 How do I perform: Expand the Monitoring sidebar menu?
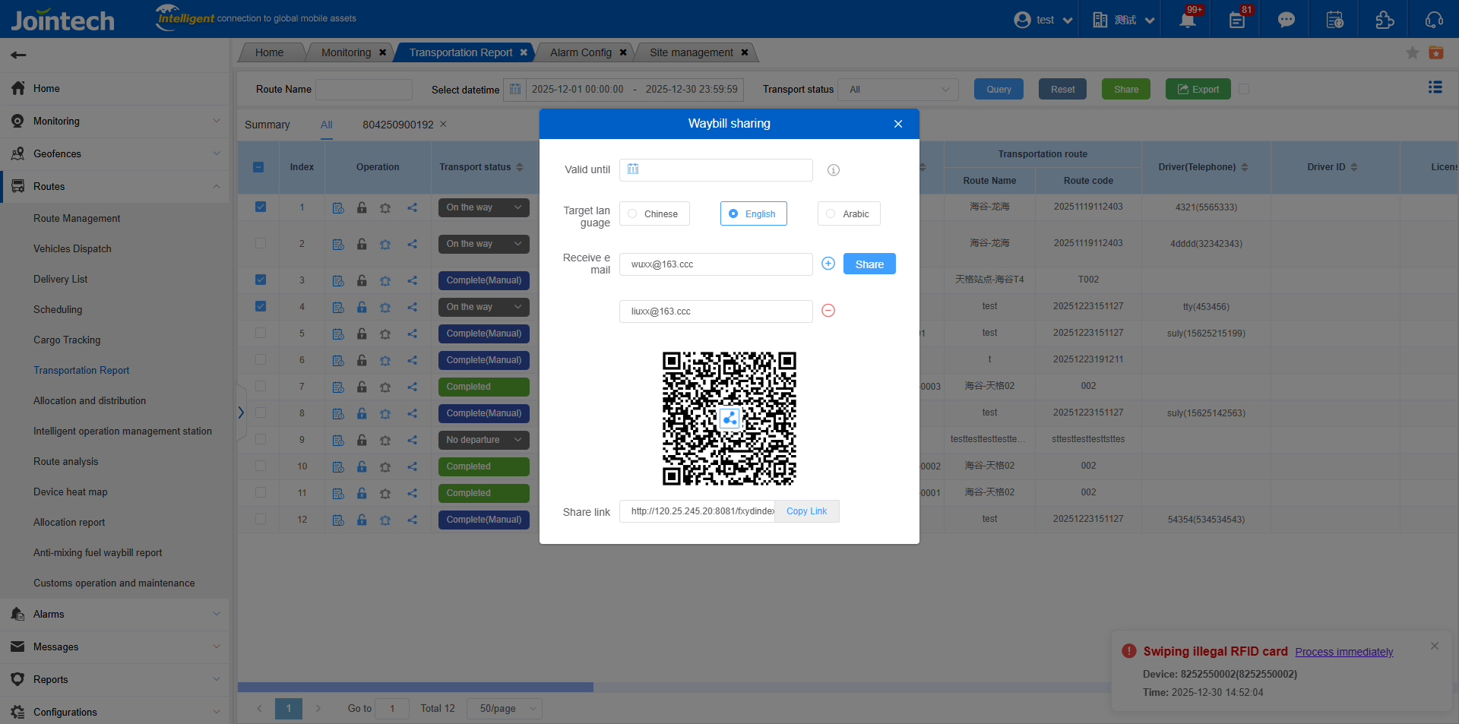[114, 122]
